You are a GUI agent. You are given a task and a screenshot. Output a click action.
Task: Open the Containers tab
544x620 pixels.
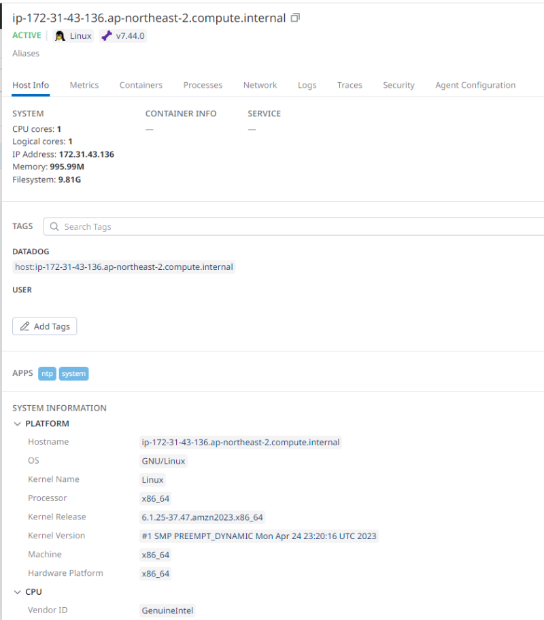click(141, 85)
